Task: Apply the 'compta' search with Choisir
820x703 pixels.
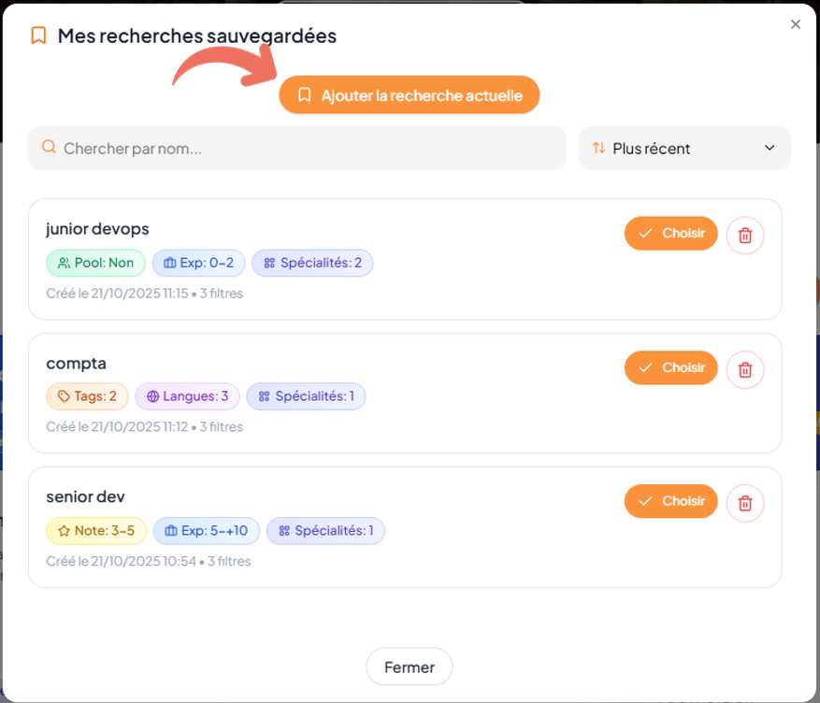Action: (x=670, y=367)
